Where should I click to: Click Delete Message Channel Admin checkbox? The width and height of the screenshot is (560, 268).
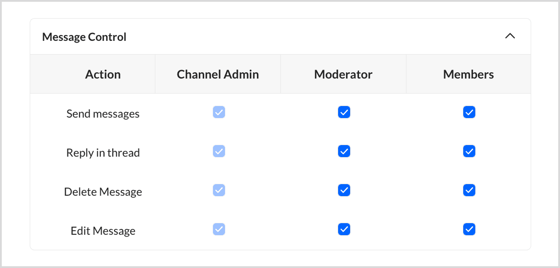[x=219, y=190]
